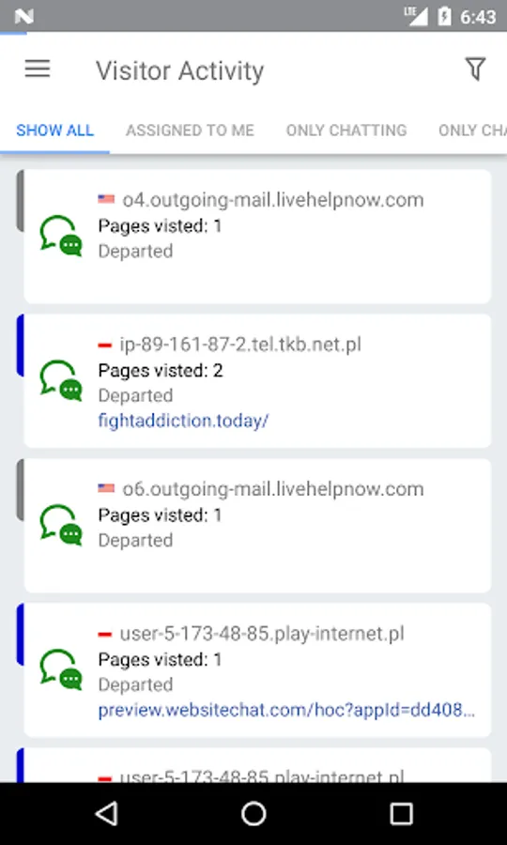Switch to ONLY CHATTING tab
Viewport: 507px width, 845px height.
[346, 131]
